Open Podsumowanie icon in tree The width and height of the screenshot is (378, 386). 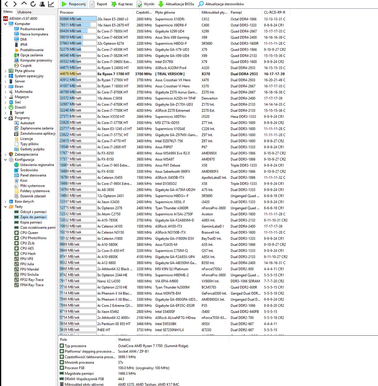[17, 29]
